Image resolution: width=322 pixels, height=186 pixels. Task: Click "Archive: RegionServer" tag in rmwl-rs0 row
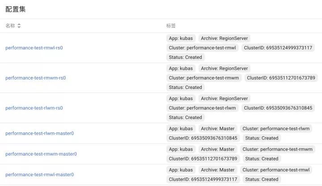click(224, 38)
